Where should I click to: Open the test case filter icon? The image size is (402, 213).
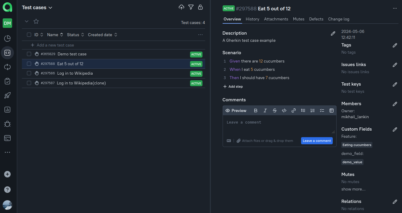[x=191, y=7]
